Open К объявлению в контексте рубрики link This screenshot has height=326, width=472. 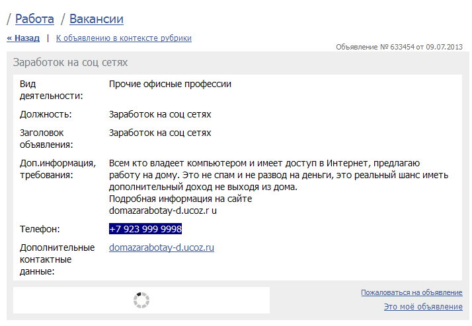pos(124,38)
